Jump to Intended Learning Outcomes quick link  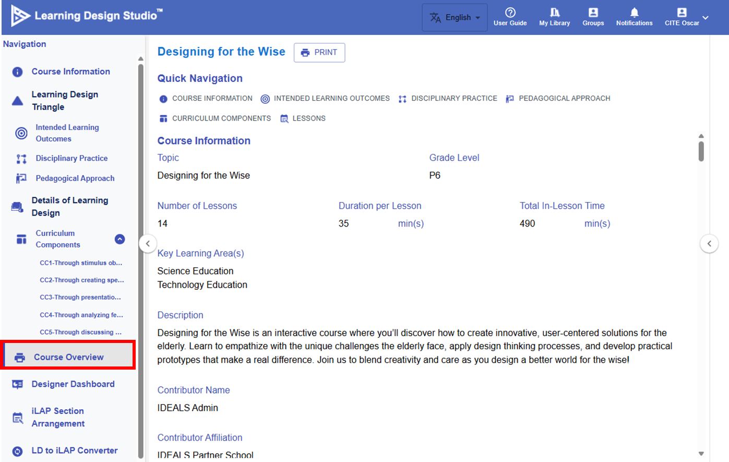click(325, 99)
